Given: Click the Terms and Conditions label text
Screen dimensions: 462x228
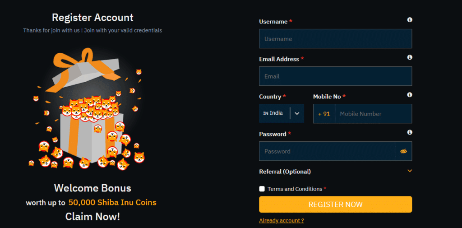Looking at the screenshot, I should pos(295,189).
